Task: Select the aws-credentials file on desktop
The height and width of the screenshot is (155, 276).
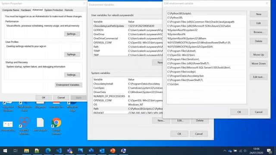Action: (x=40, y=125)
